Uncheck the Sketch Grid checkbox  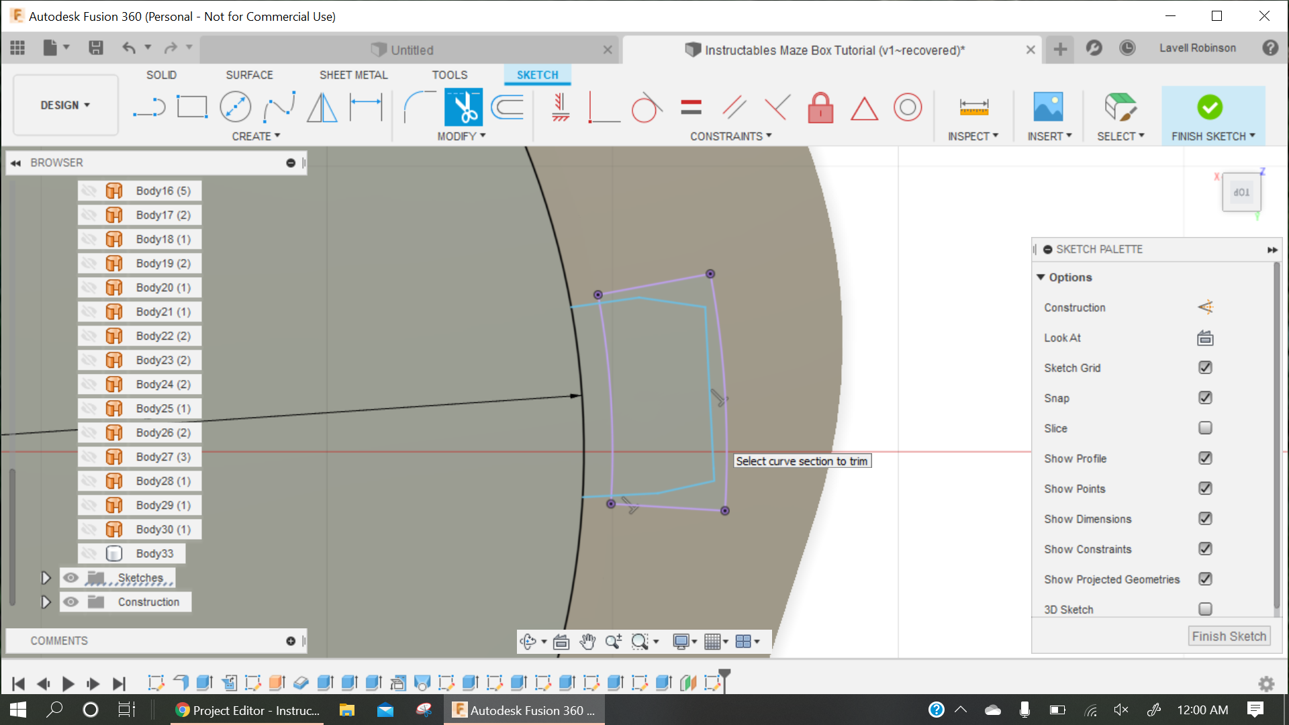click(x=1205, y=368)
